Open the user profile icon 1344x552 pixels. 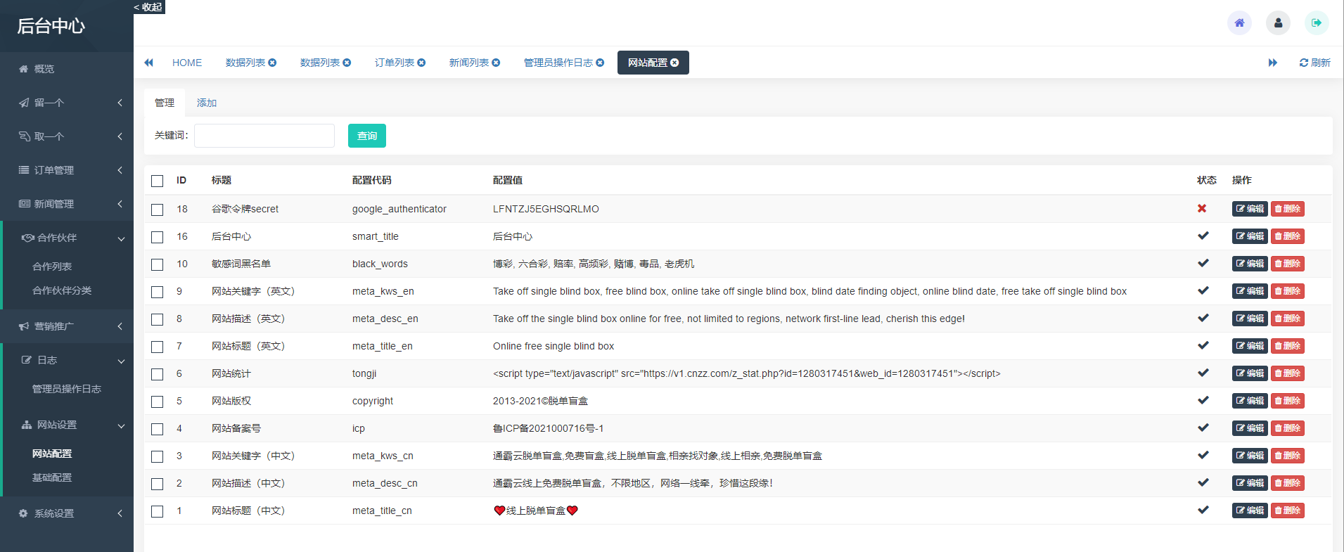point(1278,23)
